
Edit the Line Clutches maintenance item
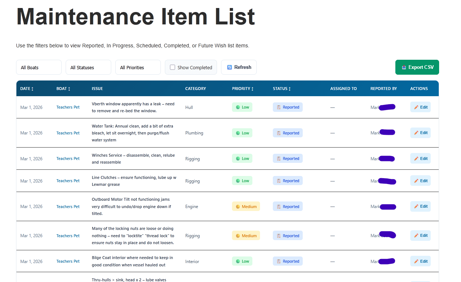(420, 181)
